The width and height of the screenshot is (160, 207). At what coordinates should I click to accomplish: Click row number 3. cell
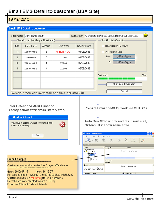tap(17, 63)
